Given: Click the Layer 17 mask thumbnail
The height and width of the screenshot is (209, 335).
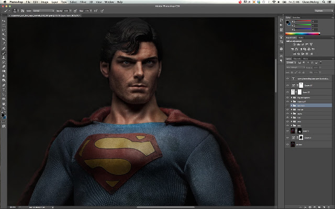Looking at the screenshot, I should tap(301, 85).
